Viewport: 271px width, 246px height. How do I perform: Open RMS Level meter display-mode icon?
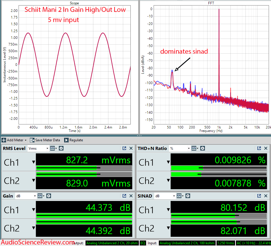53,149
